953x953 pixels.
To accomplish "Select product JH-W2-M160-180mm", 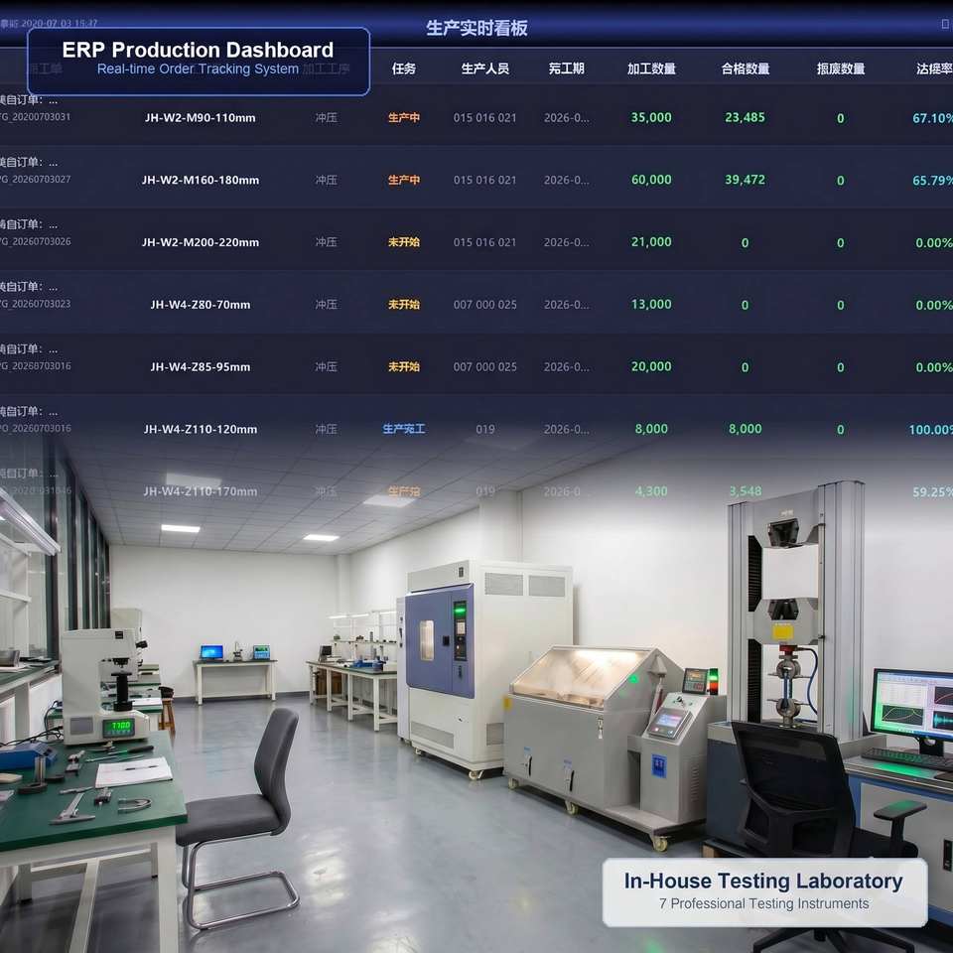I will 200,180.
